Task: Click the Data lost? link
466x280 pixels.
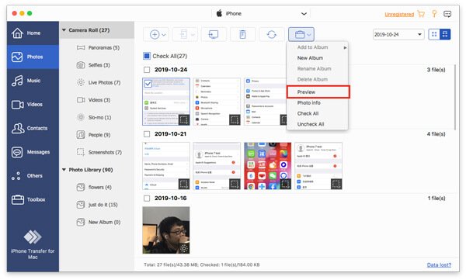Action: [439, 264]
